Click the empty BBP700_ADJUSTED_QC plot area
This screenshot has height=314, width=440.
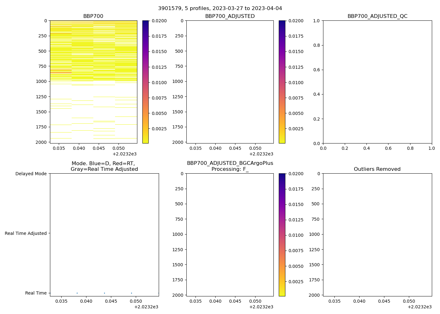pos(377,82)
